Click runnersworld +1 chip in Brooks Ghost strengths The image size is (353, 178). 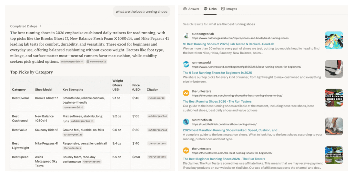[73, 107]
